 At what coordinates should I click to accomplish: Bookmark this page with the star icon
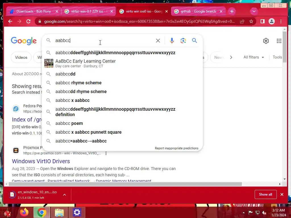point(251,22)
